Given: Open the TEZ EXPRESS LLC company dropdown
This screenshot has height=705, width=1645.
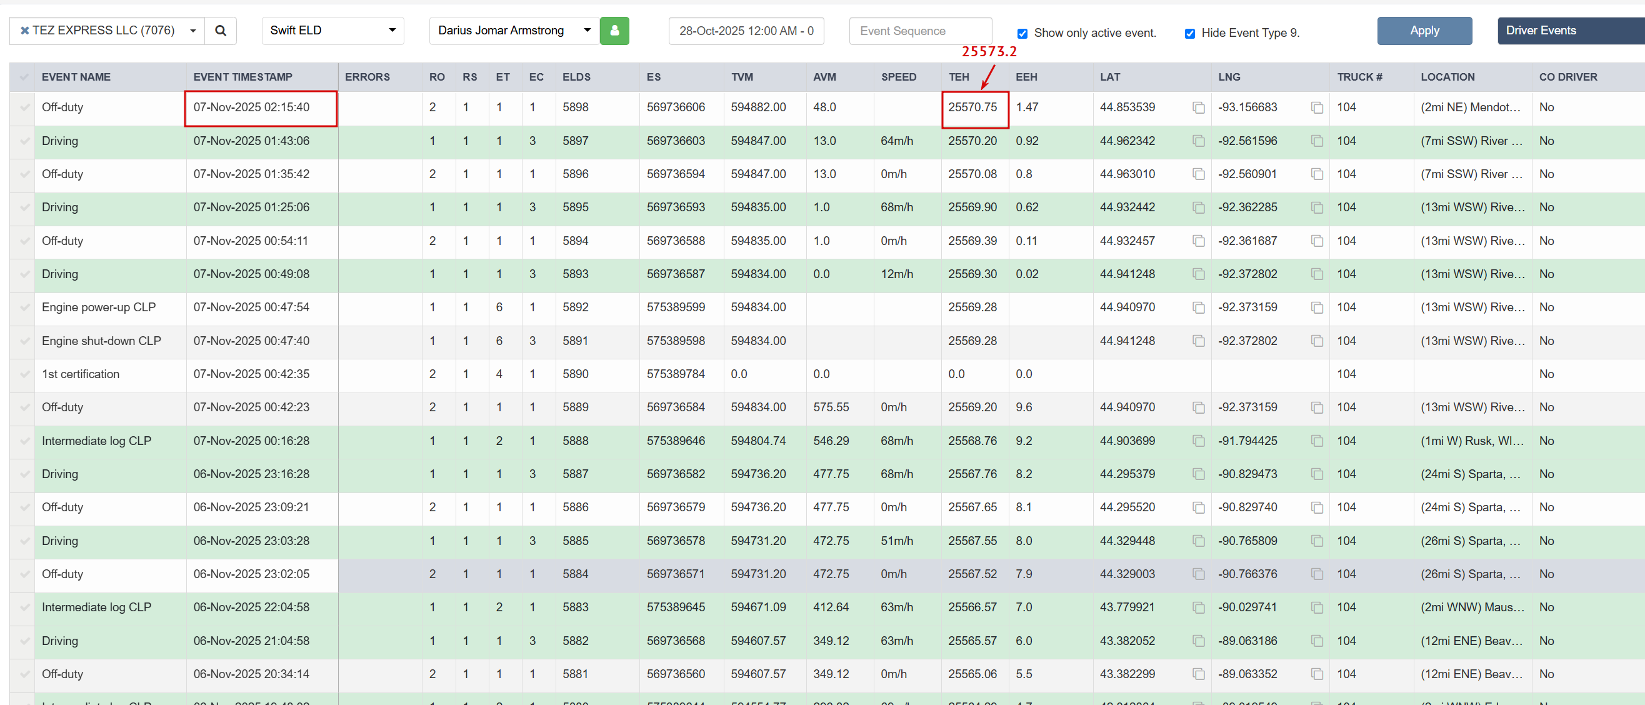Looking at the screenshot, I should [193, 31].
